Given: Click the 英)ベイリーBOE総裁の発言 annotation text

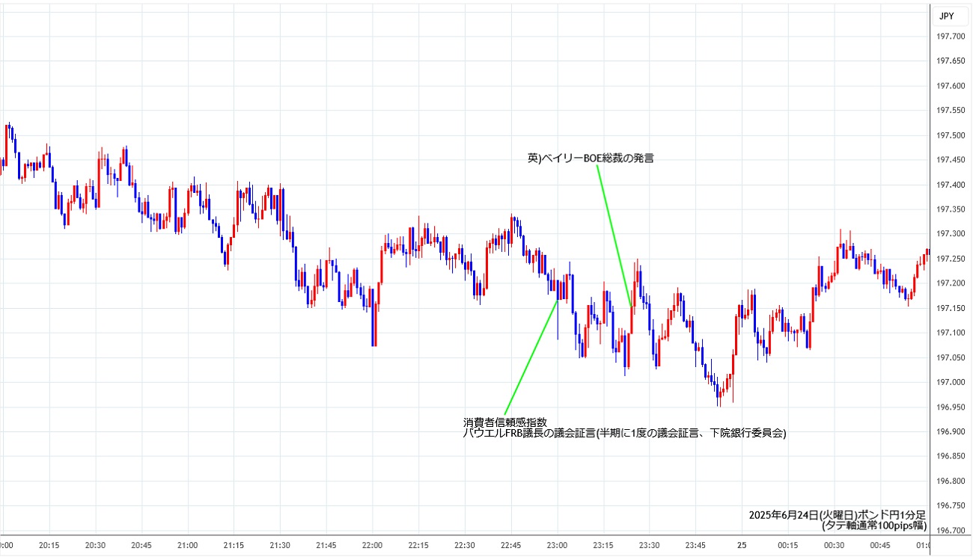Looking at the screenshot, I should pos(591,159).
